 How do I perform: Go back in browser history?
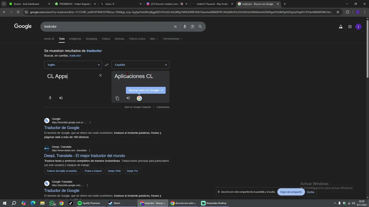(4, 12)
